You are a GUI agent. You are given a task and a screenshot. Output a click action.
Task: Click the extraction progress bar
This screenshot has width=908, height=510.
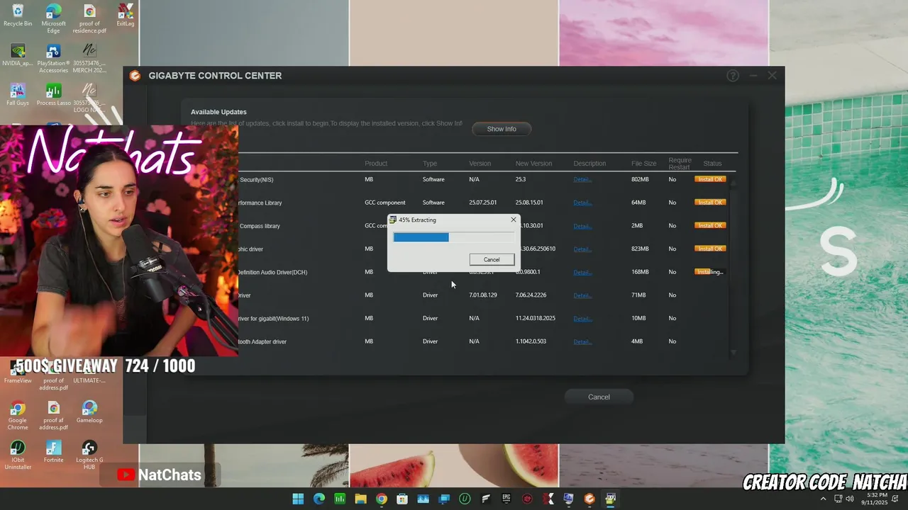(453, 237)
